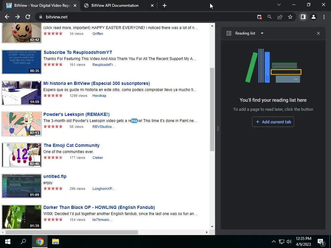Expand the Reading list dropdown arrow
Viewport: 331px width, 248px height.
point(262,33)
